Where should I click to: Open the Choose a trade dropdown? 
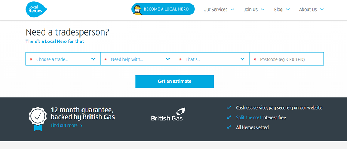coord(63,59)
